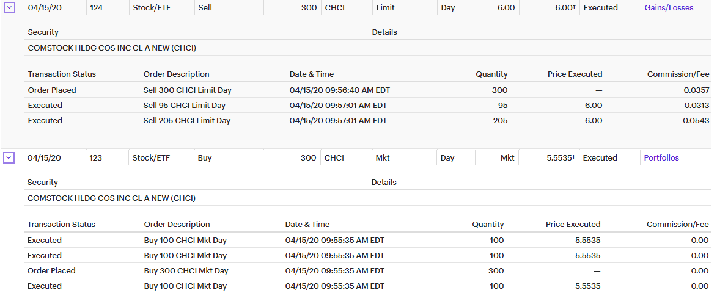Open the Gains/Losses link
717x293 pixels.
point(669,8)
